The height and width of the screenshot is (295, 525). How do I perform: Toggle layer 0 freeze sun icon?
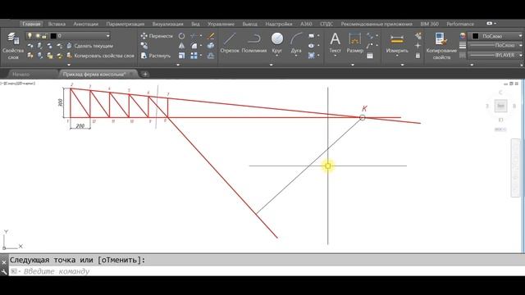click(x=38, y=36)
